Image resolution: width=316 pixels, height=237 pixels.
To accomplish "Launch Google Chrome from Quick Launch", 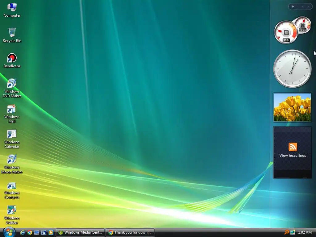I will point(30,232).
